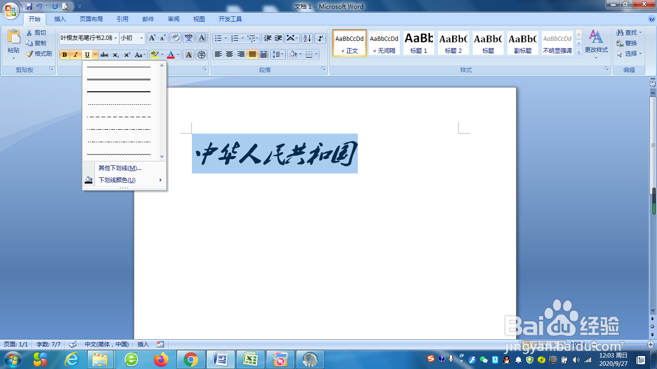Viewport: 657px width, 369px height.
Task: Click the wavy underline style option
Action: tap(118, 154)
